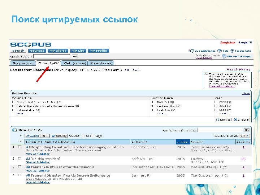This screenshot has height=195, width=260.
Task: Click the Limit to button
Action: pyautogui.click(x=223, y=120)
